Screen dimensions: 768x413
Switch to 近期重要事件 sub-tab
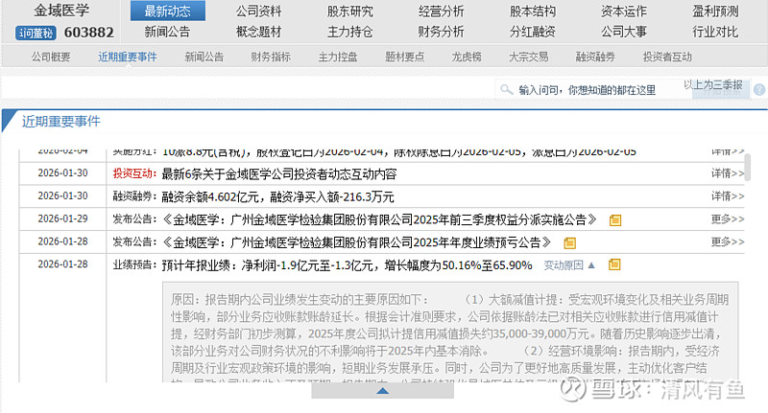coord(128,57)
